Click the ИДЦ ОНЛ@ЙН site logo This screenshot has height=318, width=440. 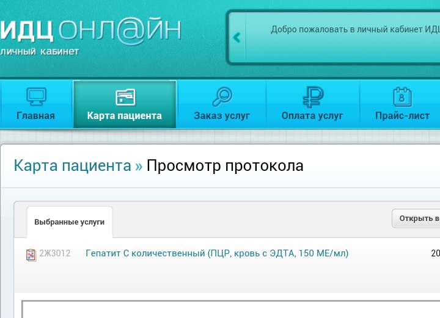(x=90, y=29)
